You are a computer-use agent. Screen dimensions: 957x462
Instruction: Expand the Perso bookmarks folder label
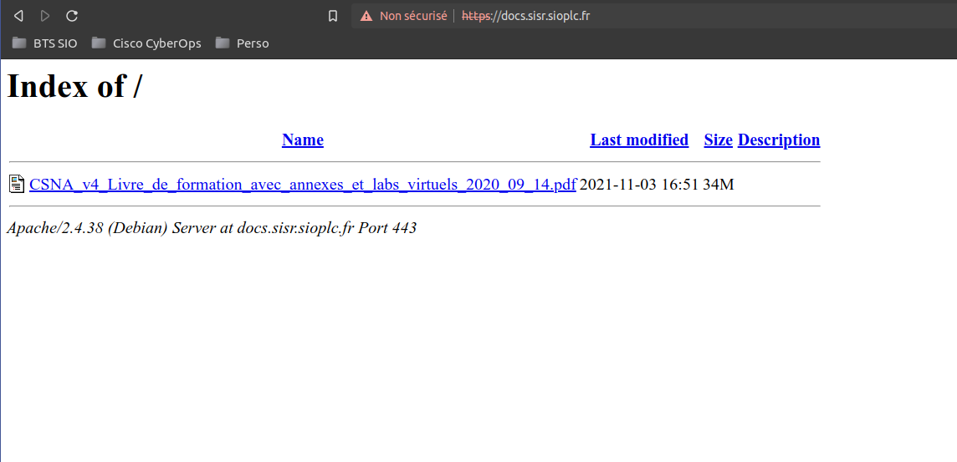tap(253, 43)
